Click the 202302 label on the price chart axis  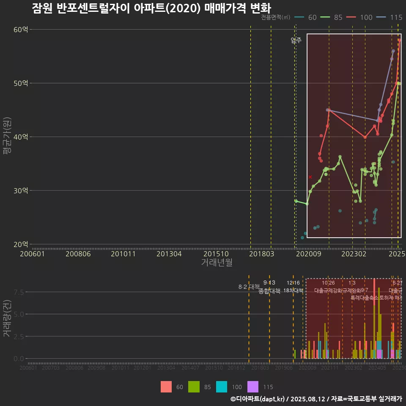[354, 254]
